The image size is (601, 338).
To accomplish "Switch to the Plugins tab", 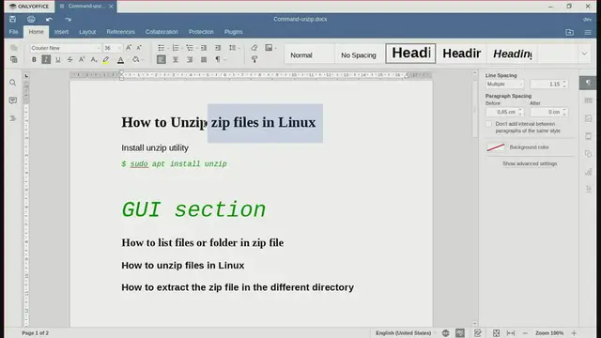I will 234,32.
